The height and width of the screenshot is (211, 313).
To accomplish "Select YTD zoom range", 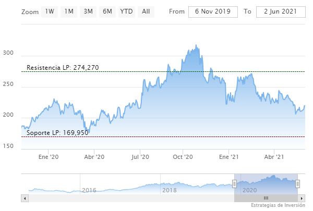I will (x=126, y=11).
